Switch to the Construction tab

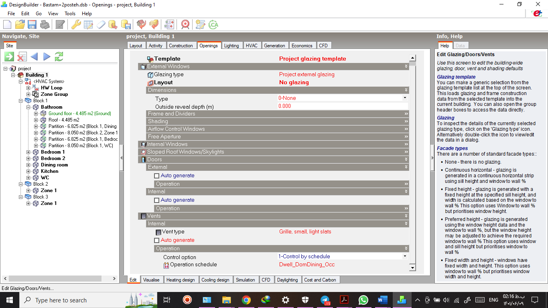point(181,46)
